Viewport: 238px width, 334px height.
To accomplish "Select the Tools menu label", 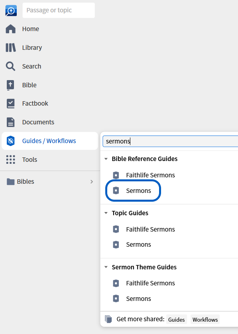I will click(30, 159).
